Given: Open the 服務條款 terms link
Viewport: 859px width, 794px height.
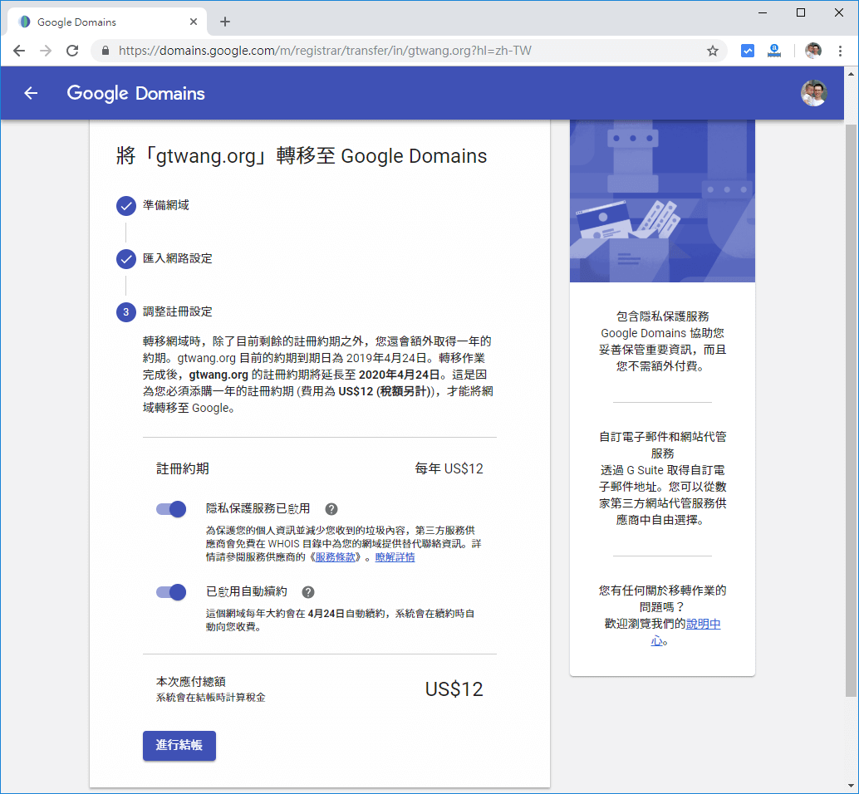Looking at the screenshot, I should click(337, 557).
